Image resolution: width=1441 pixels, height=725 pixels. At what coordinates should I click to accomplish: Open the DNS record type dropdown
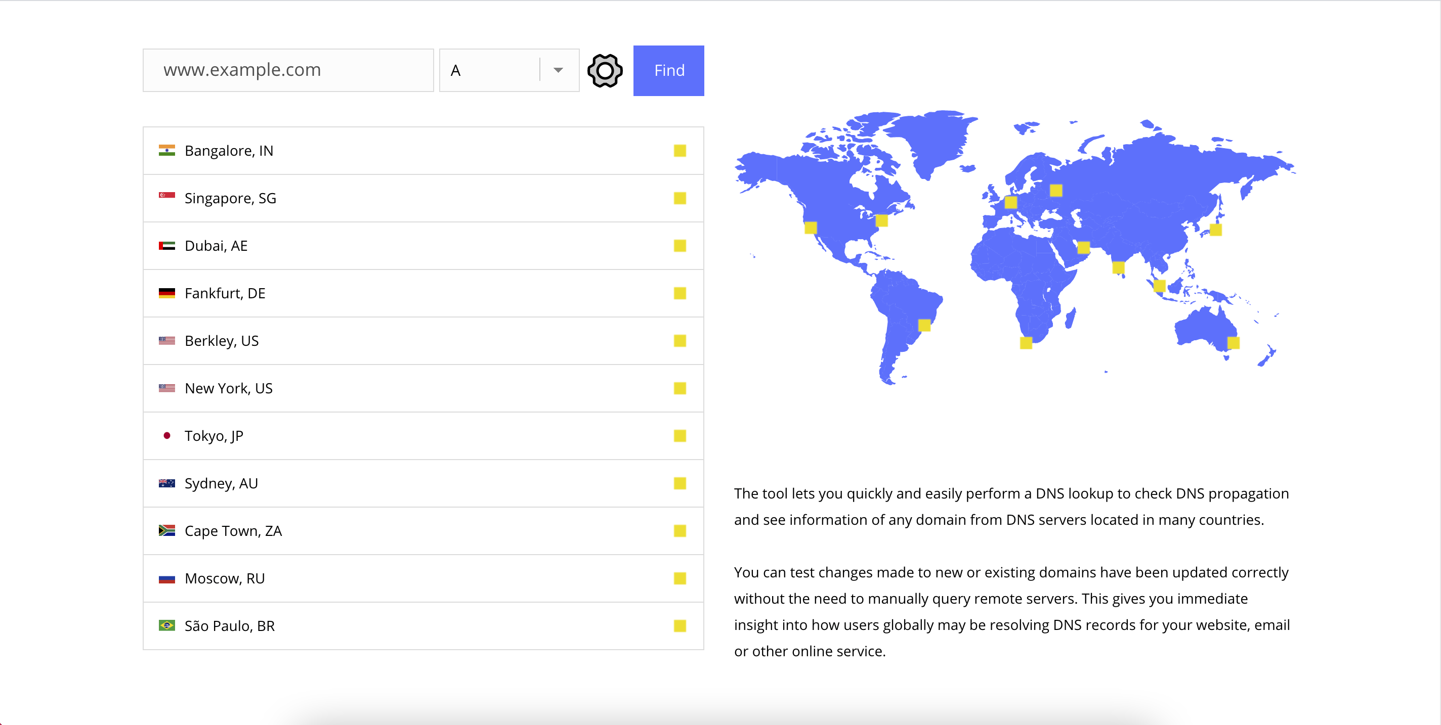(x=558, y=70)
